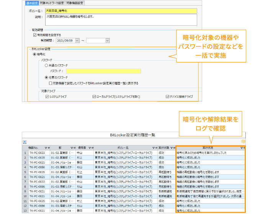Click 再起動待ち status cell in row 6
This screenshot has width=268, height=214.
click(x=167, y=177)
